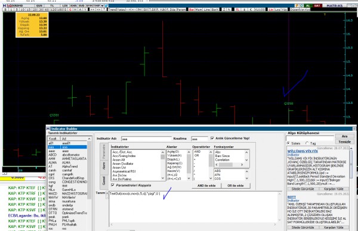Select the Bar chart type toolbar button

click(x=192, y=10)
